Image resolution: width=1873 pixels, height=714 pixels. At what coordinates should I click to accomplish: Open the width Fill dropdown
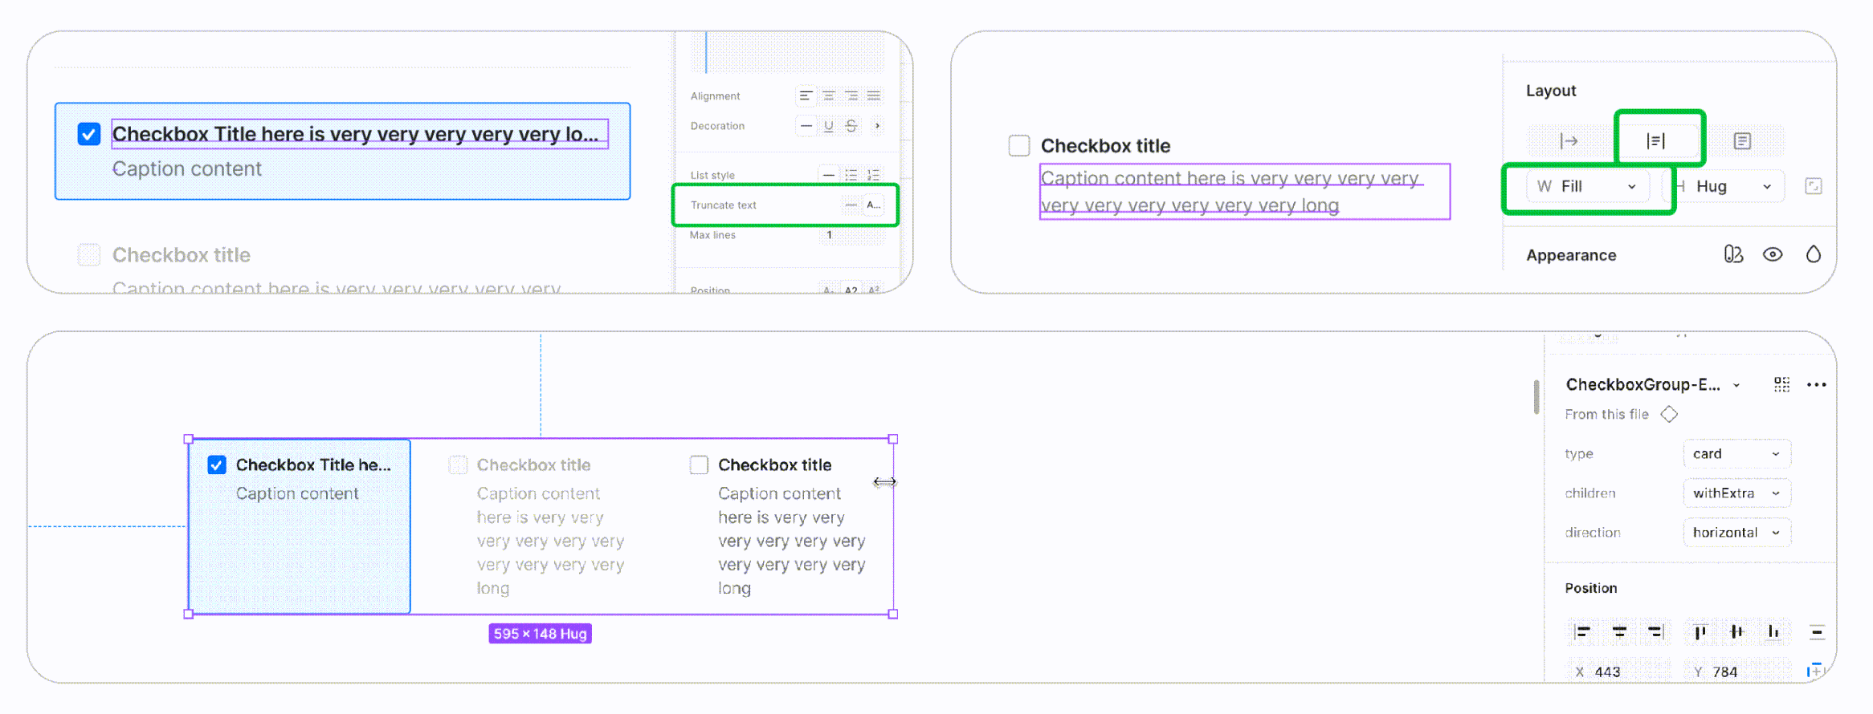(1586, 187)
